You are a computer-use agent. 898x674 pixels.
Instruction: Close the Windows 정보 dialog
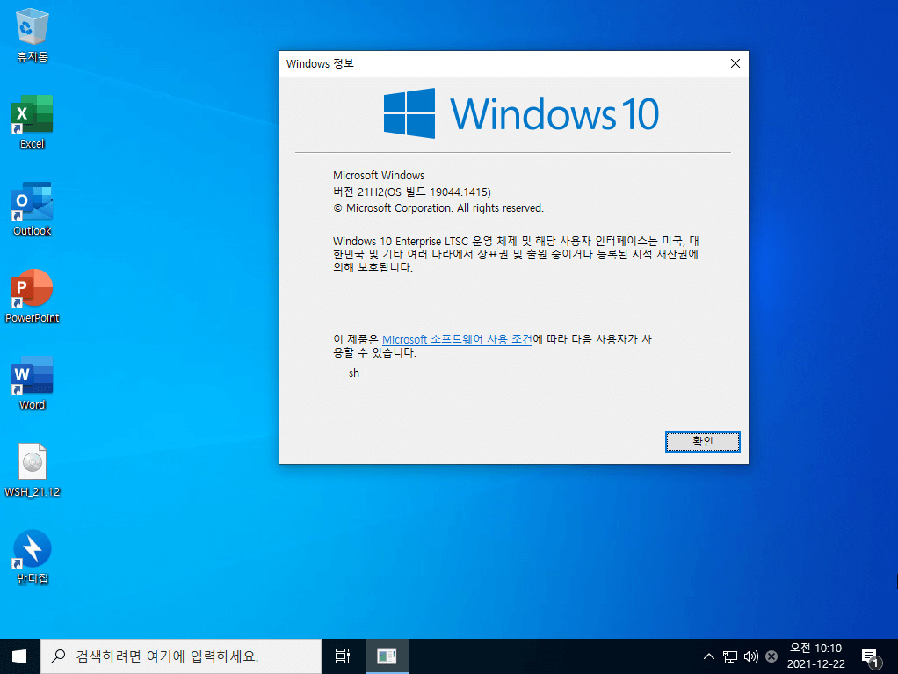pos(735,63)
